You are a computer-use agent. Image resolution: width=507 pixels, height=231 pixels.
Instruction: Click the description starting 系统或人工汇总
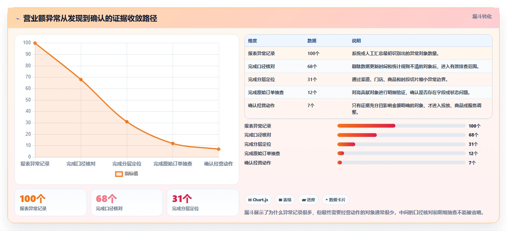pyautogui.click(x=395, y=54)
